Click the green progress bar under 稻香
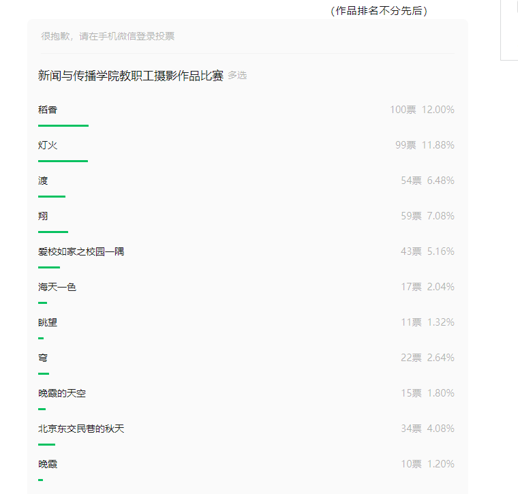Screen dimensions: 518x494 click(x=63, y=125)
